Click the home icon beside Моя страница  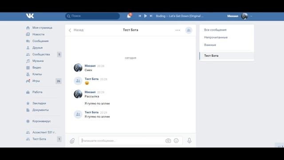tap(28, 28)
